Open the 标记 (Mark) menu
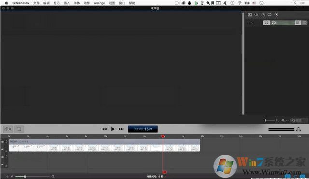This screenshot has height=179, width=309. [56, 3]
